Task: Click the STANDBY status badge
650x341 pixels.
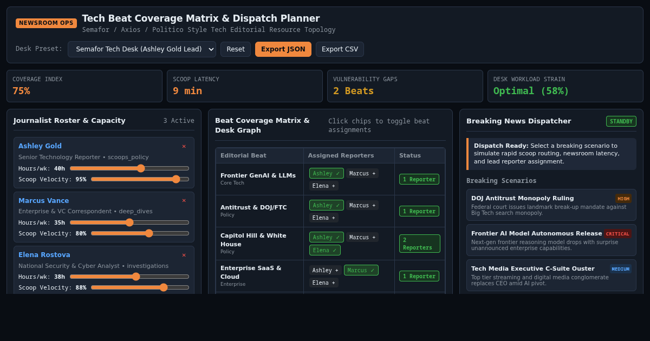Action: coord(621,121)
